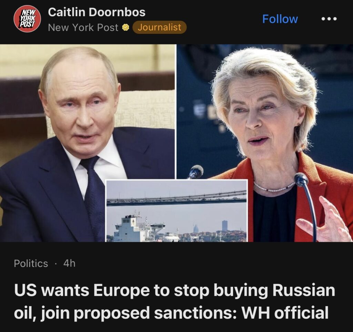Tap the Journalist badge label

(159, 27)
